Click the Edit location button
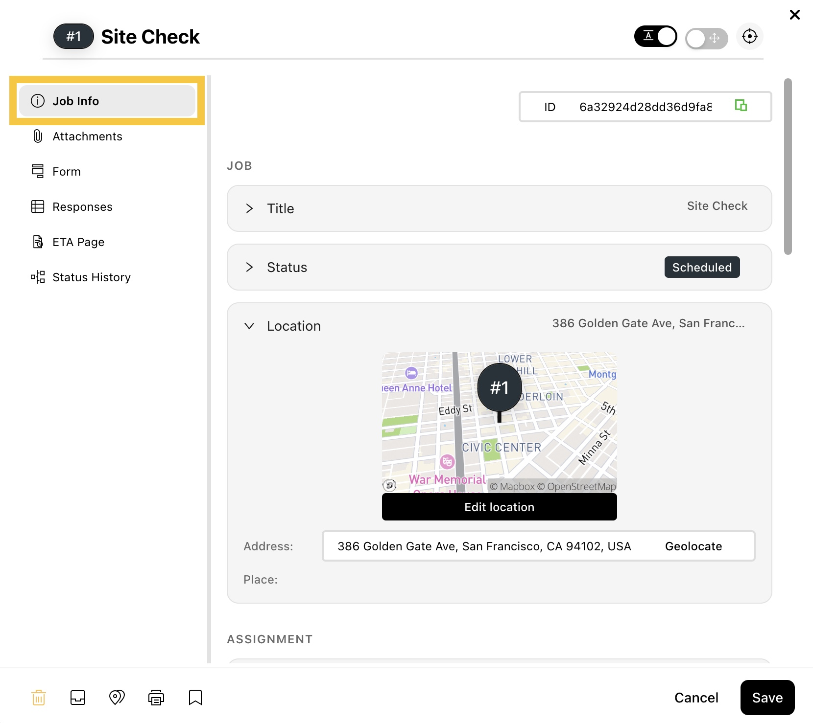 coord(500,507)
